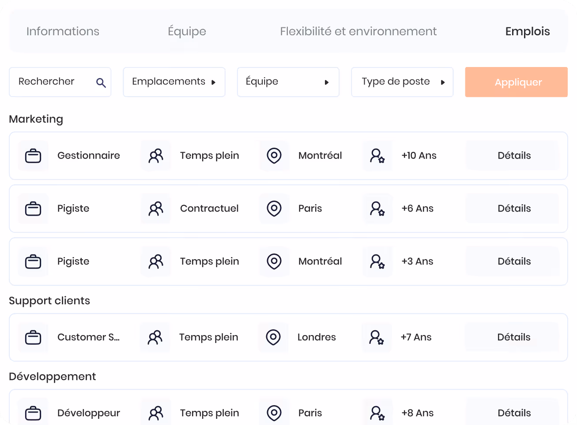Viewport: 577px width, 425px height.
Task: Click location pin in Gestionnaire row
Action: (274, 156)
